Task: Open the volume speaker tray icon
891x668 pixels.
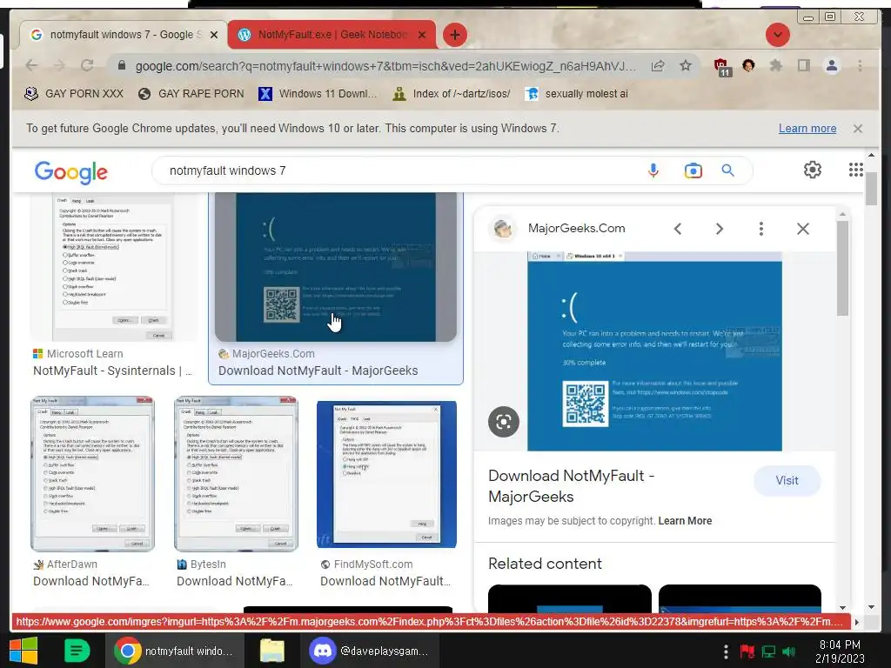Action: [x=788, y=651]
